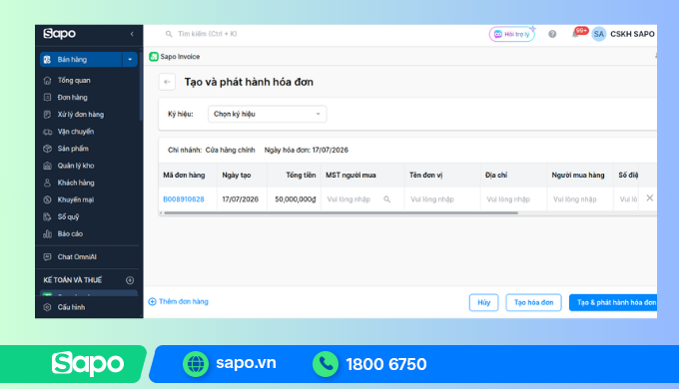The image size is (679, 389).
Task: Click the Tên đơn vị input field
Action: 442,199
